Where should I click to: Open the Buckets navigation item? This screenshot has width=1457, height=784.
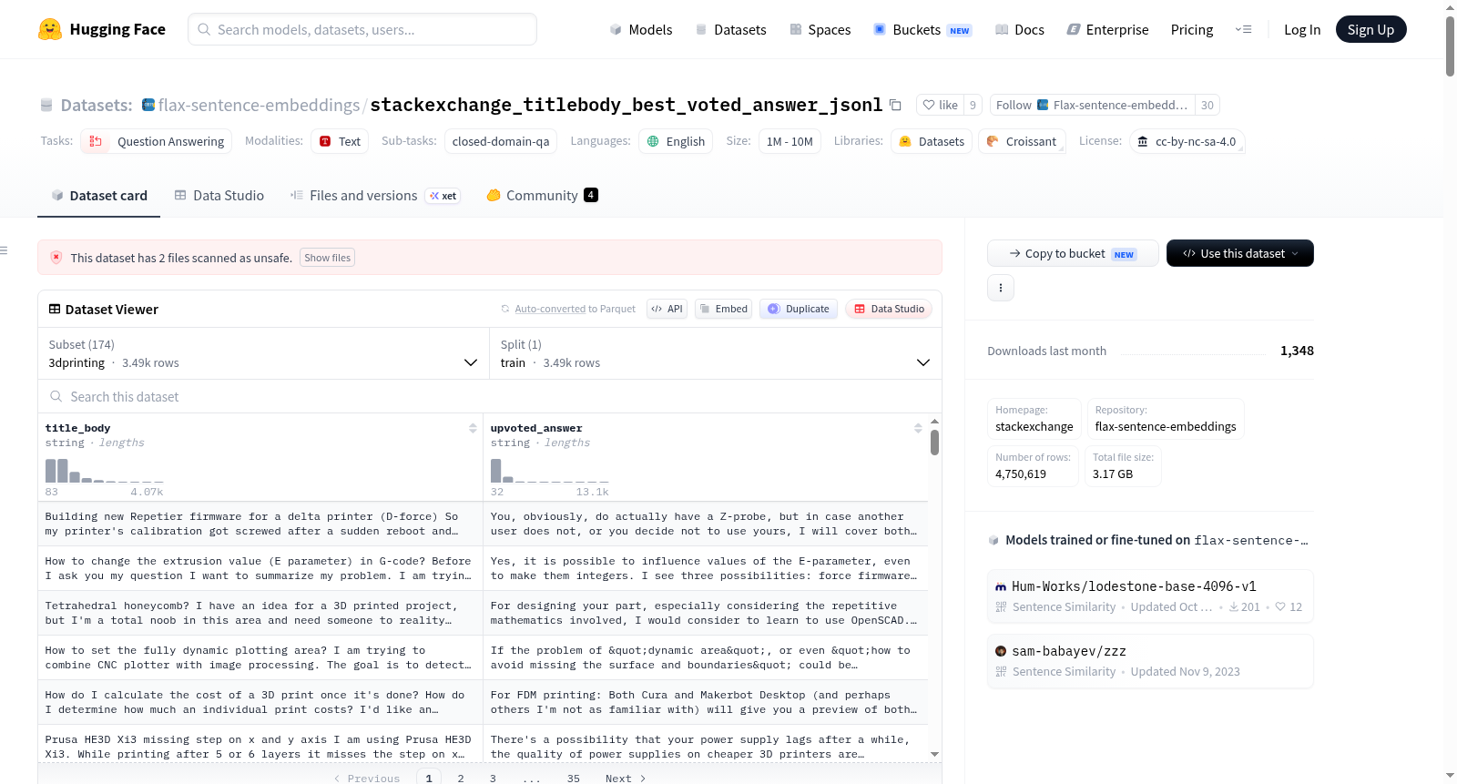922,29
